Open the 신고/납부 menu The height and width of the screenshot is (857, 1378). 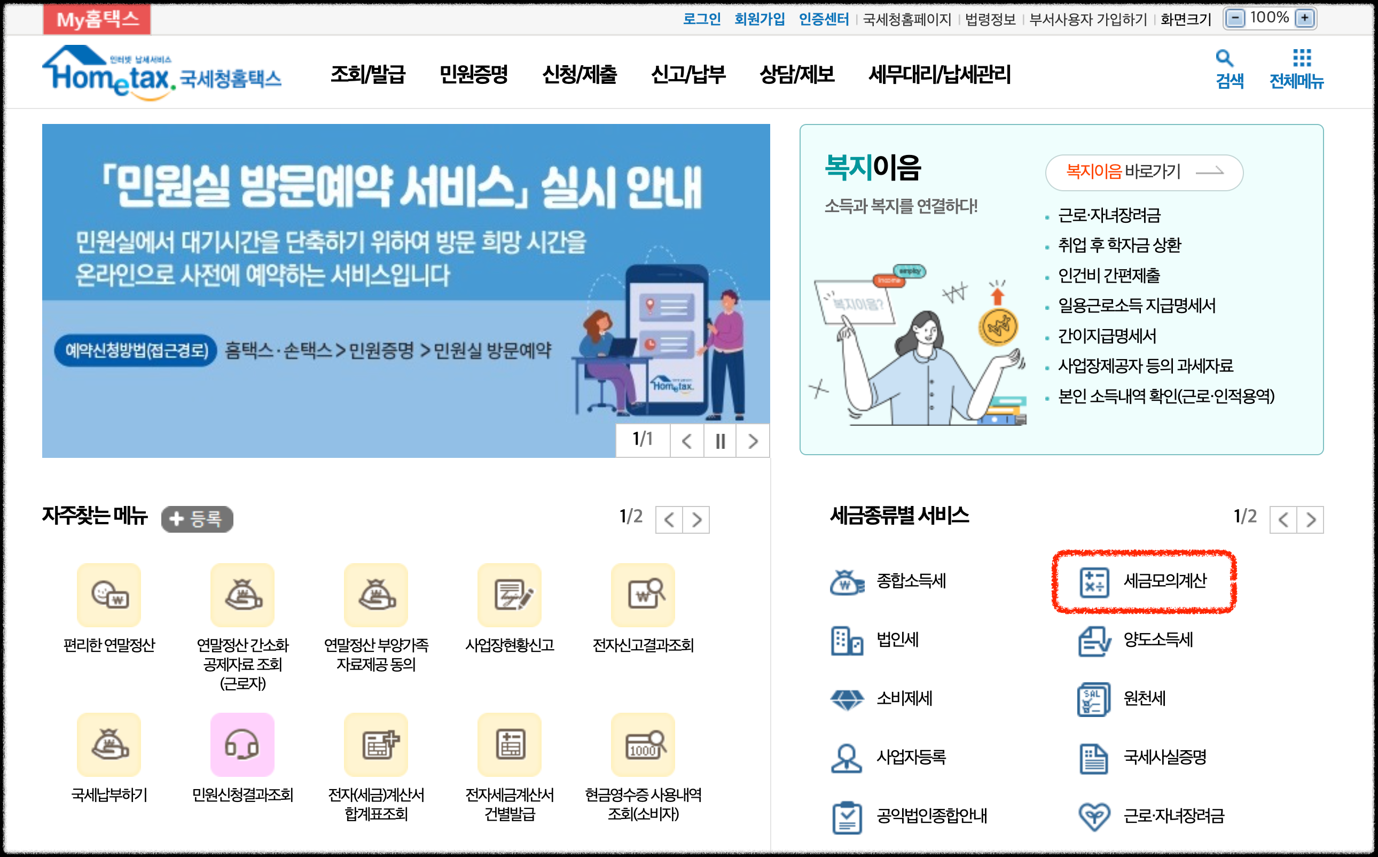pyautogui.click(x=688, y=74)
